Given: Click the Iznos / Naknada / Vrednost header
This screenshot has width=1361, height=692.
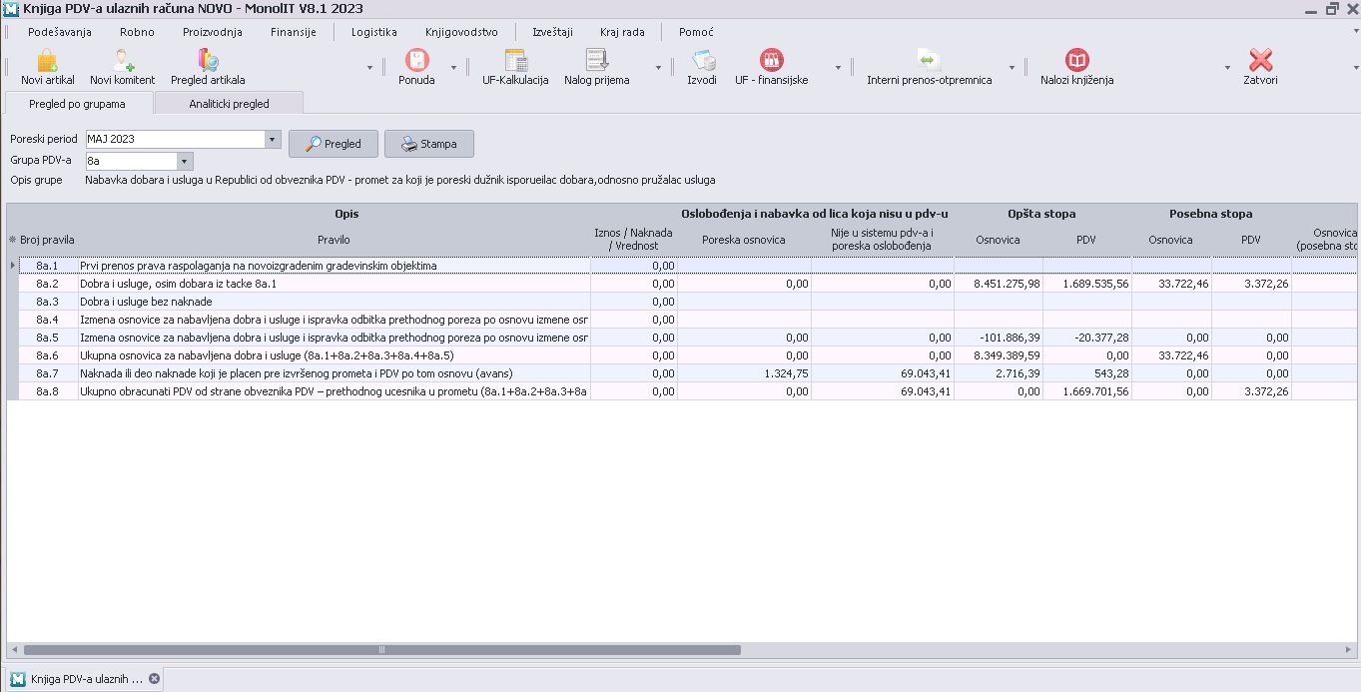Looking at the screenshot, I should point(633,240).
